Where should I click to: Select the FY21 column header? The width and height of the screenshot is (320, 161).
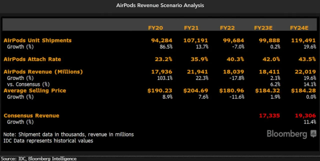click(191, 28)
